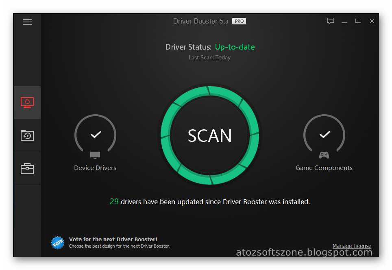The height and width of the screenshot is (270, 392).
Task: Click the Device Drivers label
Action: click(x=95, y=168)
